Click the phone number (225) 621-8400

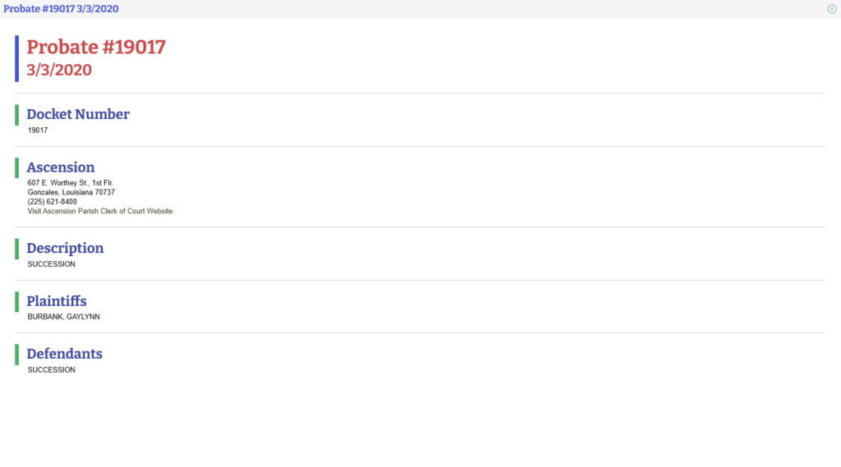point(53,201)
